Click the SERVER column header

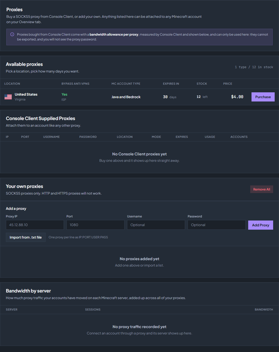click(x=12, y=310)
